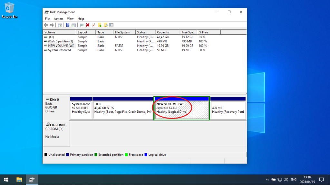330x185 pixels.
Task: Open Help using the question mark toolbar icon
Action: [68, 25]
